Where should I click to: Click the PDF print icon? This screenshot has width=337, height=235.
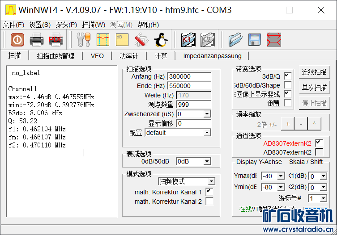coord(56,39)
